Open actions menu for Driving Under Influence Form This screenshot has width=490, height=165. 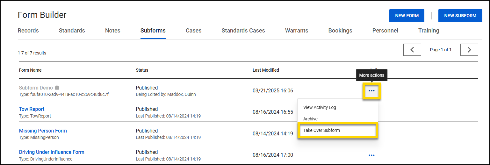[x=371, y=155]
